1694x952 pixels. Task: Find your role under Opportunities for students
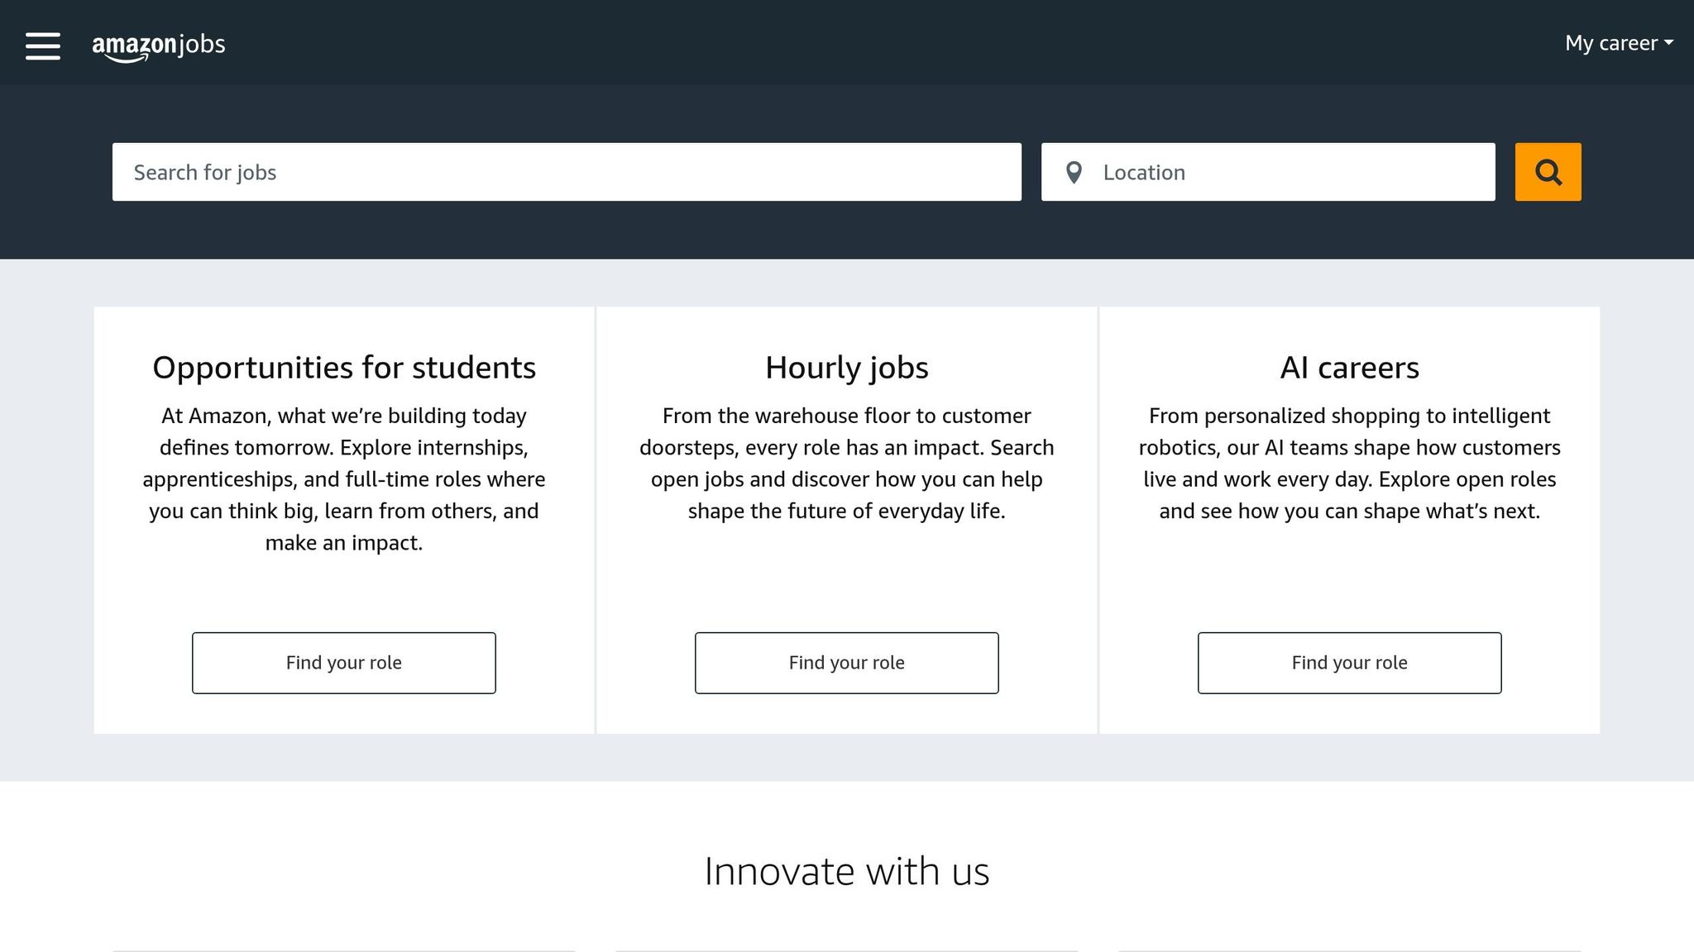point(344,663)
